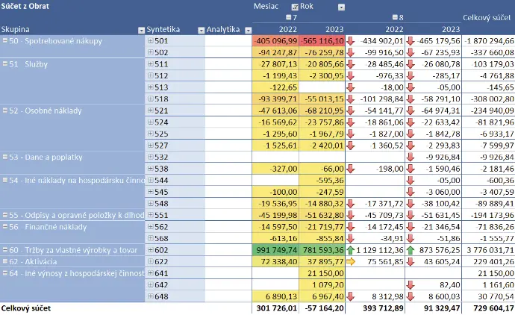Expand account 544 row
The width and height of the screenshot is (515, 315).
pos(151,180)
